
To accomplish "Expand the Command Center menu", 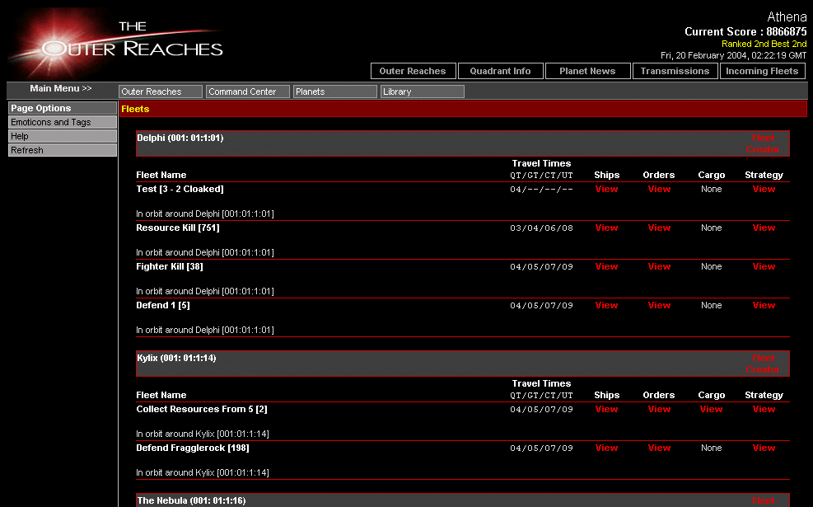I will (x=248, y=92).
